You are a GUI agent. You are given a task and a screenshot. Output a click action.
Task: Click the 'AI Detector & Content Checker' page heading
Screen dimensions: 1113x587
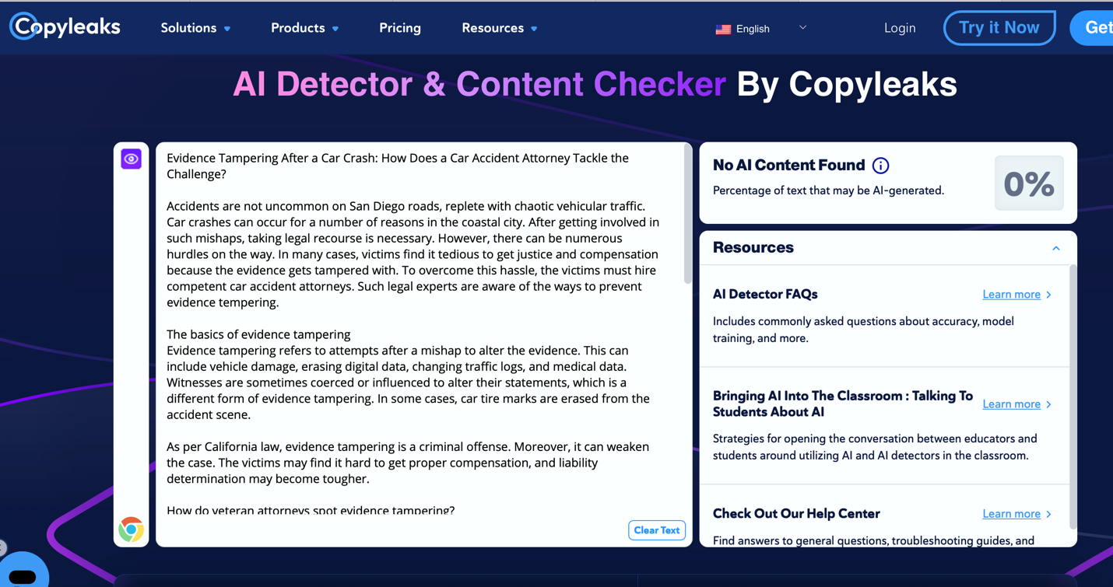pyautogui.click(x=479, y=84)
